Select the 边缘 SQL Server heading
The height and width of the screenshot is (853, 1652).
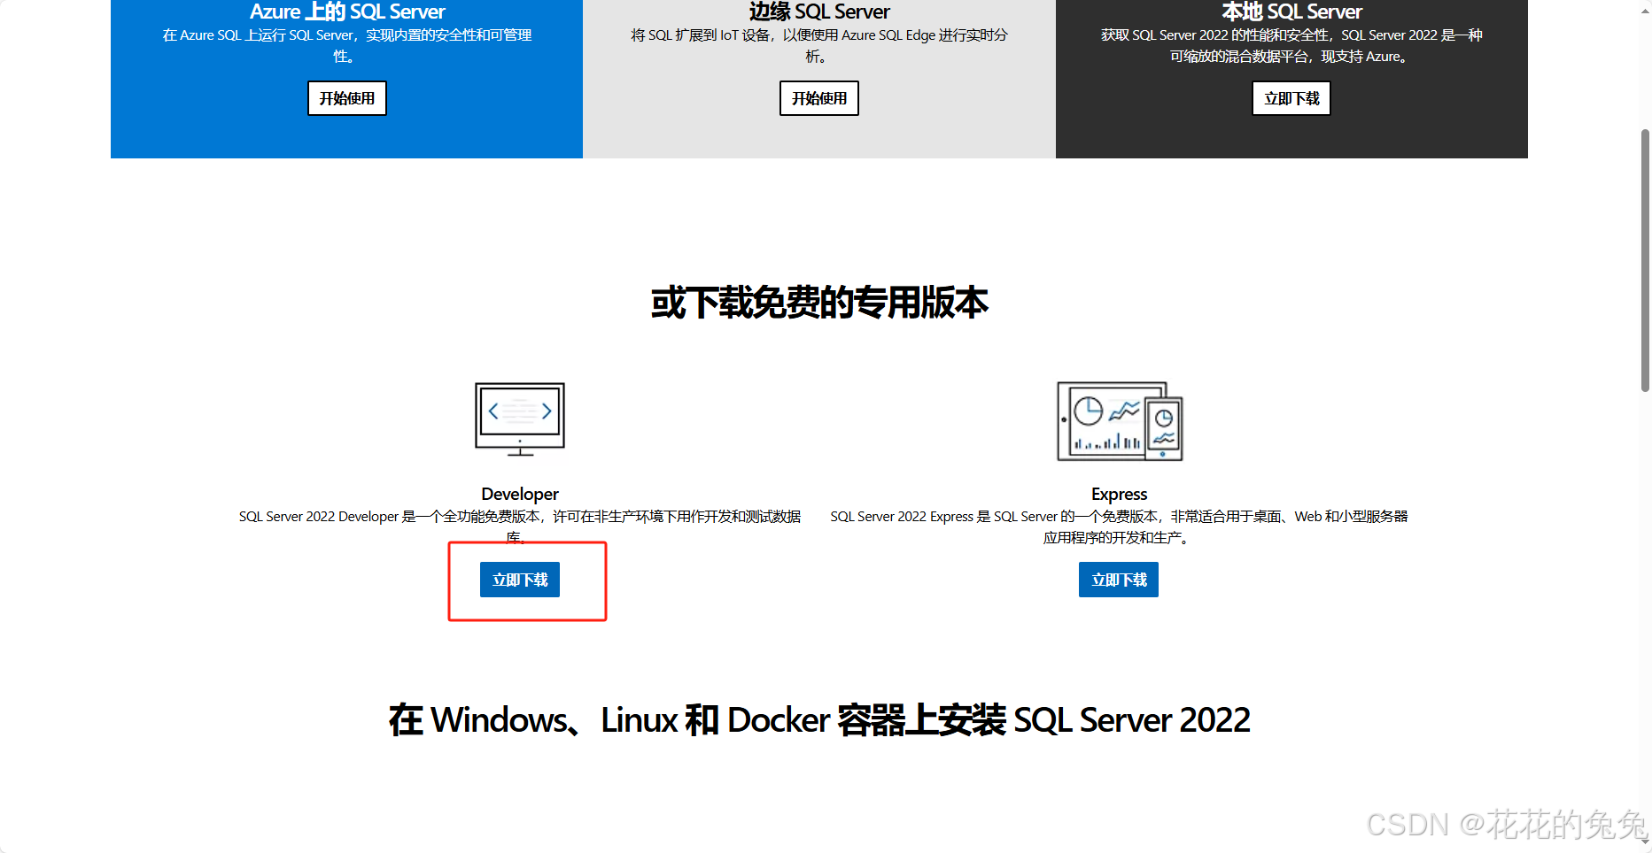point(819,12)
